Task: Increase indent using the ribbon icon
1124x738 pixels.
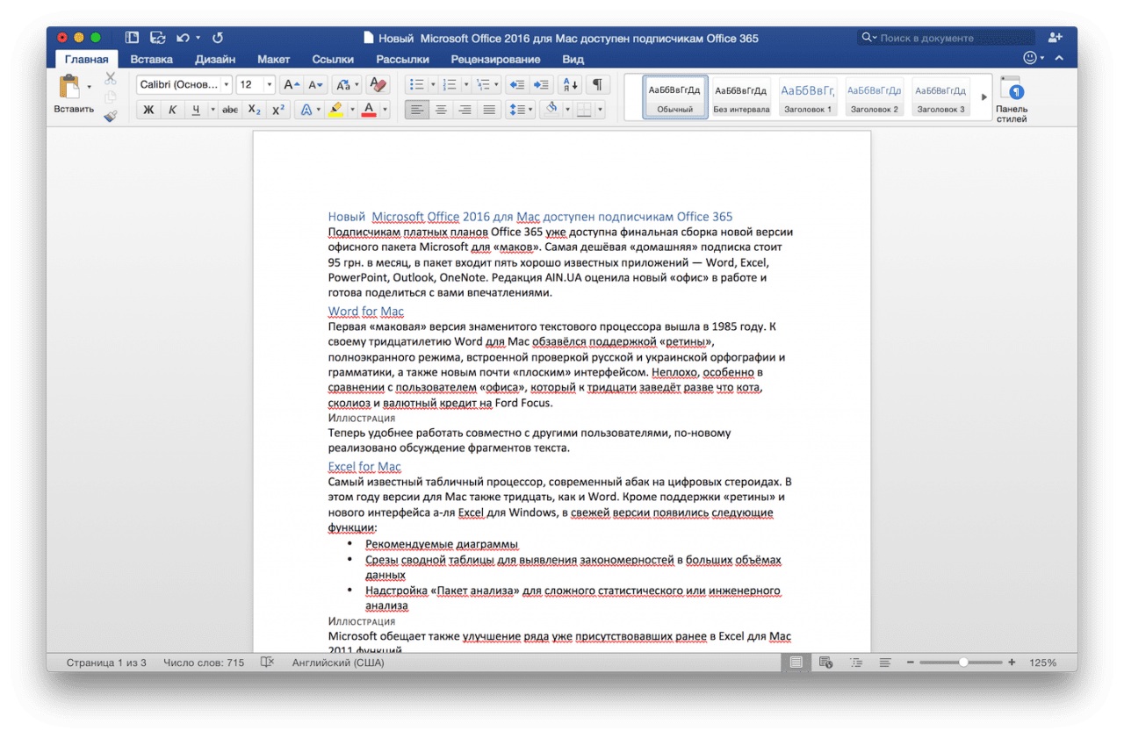Action: 541,85
